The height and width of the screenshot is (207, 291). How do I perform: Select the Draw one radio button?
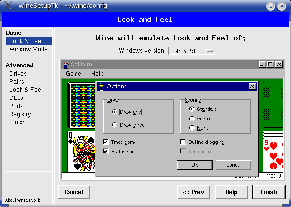tap(114, 112)
